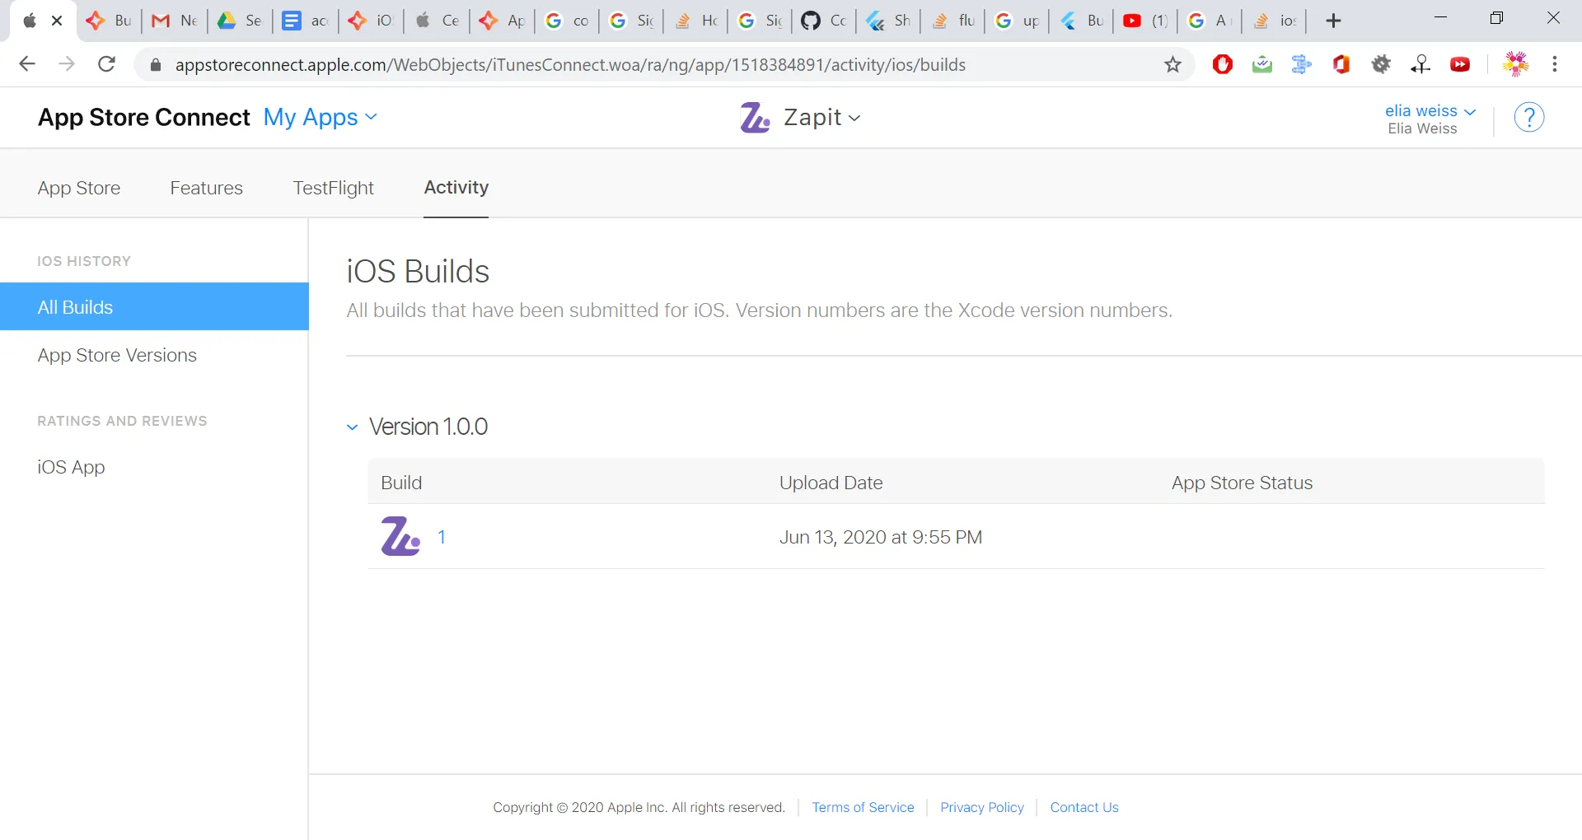Image resolution: width=1582 pixels, height=840 pixels.
Task: Open the Contact Us link
Action: (1084, 807)
